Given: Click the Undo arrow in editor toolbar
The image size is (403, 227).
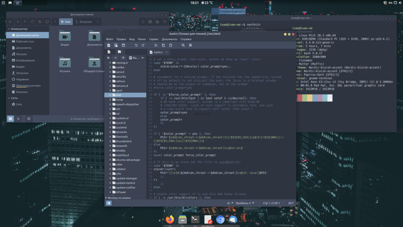Looking at the screenshot, I should coord(136,45).
